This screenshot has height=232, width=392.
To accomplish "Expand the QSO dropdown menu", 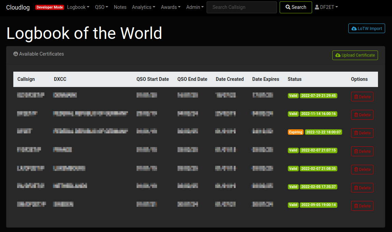I will [x=101, y=7].
